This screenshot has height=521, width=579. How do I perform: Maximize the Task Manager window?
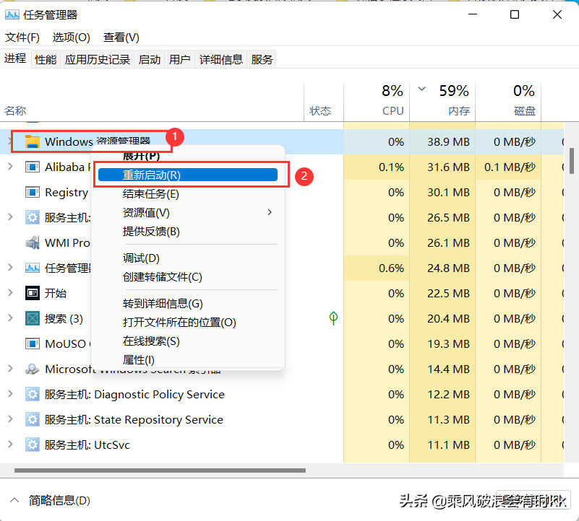[x=515, y=14]
